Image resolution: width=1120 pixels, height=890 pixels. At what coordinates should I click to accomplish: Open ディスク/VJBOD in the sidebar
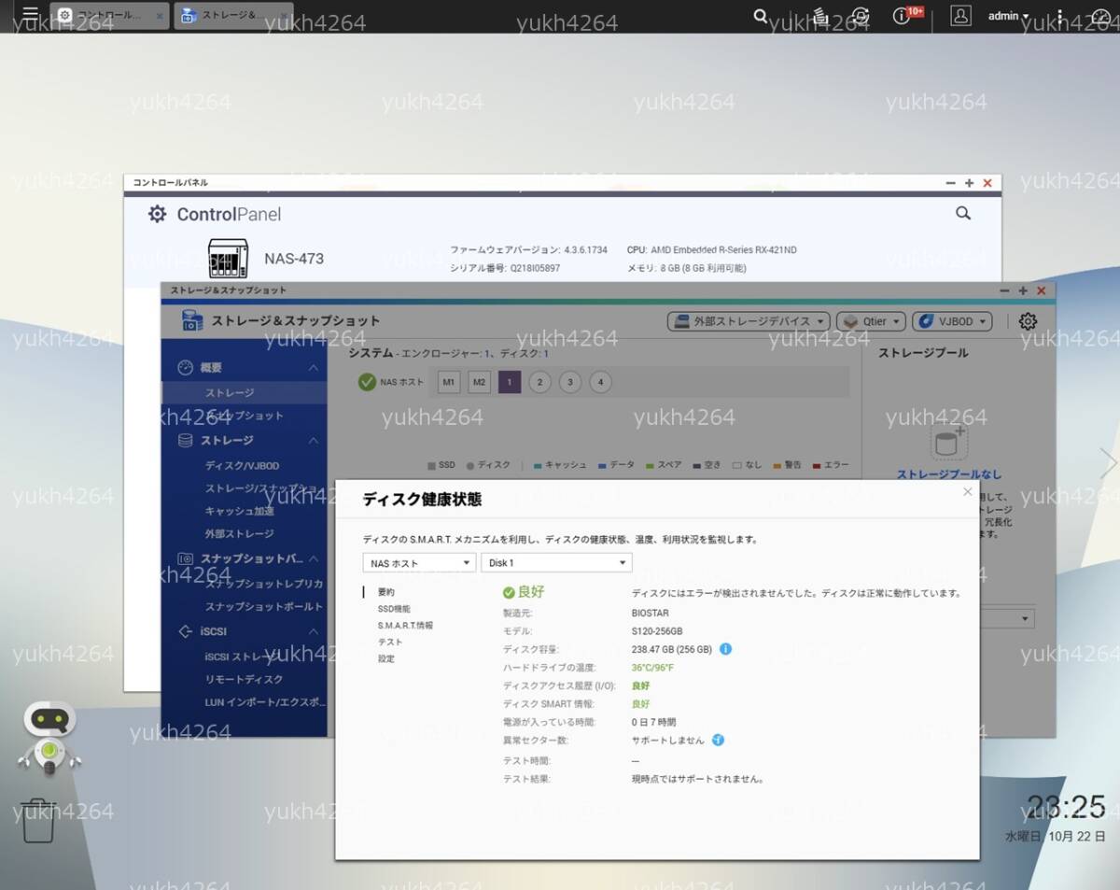[x=243, y=465]
